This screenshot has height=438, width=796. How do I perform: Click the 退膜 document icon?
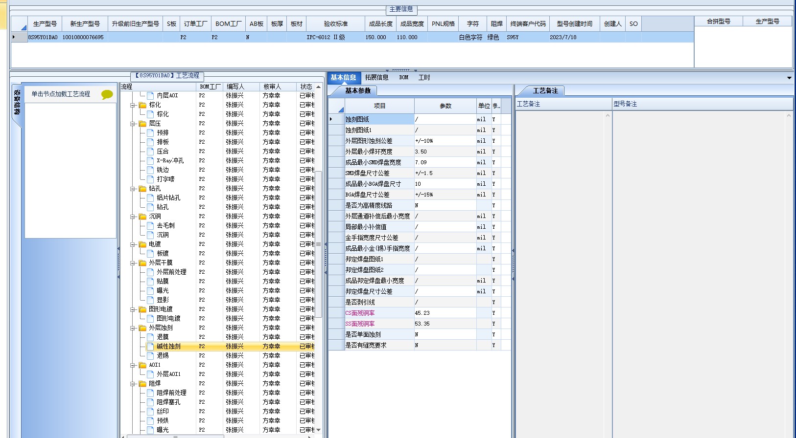[151, 337]
